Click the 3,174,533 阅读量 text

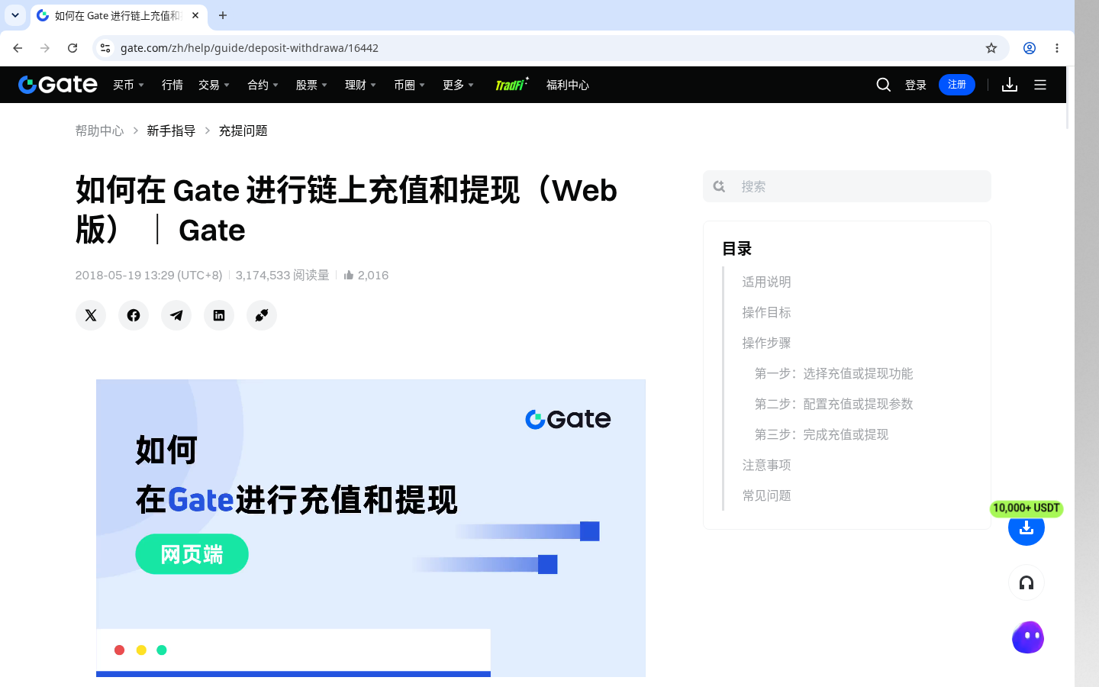click(282, 275)
